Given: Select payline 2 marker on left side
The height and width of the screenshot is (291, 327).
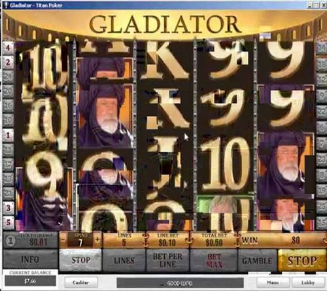Looking at the screenshot, I should click(x=8, y=63).
